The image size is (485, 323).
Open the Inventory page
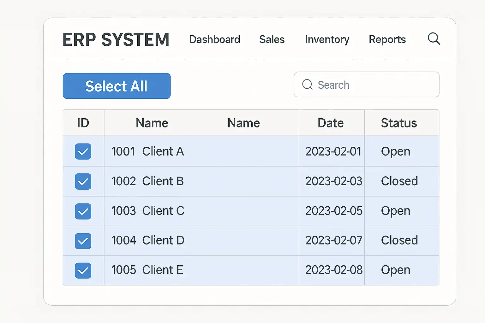click(327, 39)
